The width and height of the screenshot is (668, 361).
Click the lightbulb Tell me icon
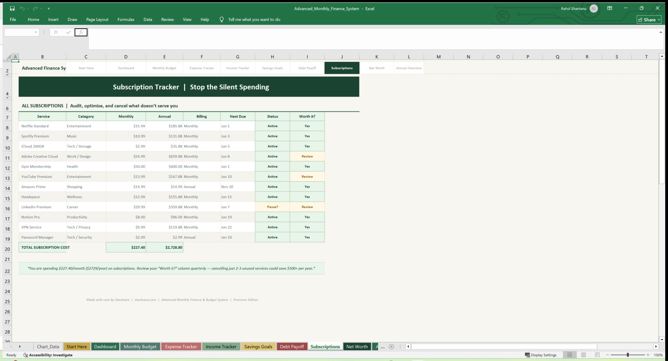click(222, 20)
